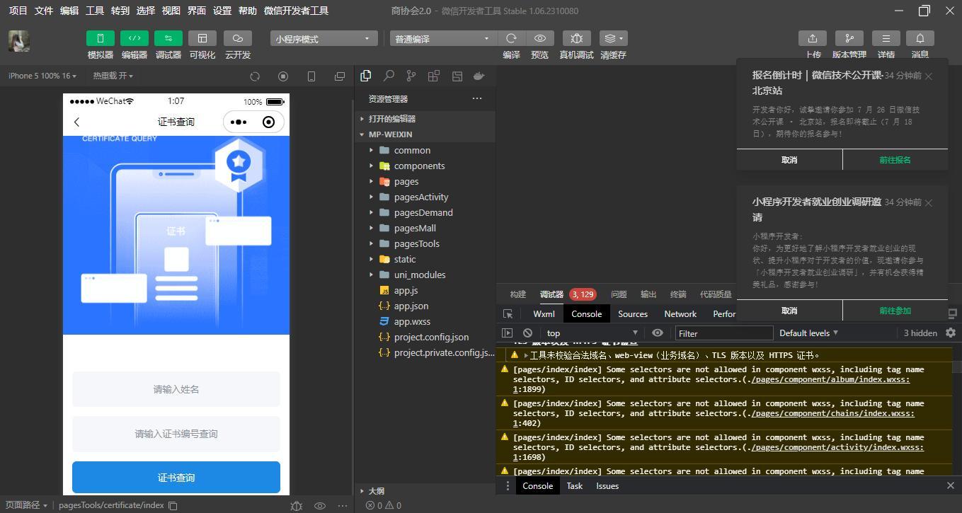This screenshot has height=513, width=962.
Task: Open the 可视化 visual editor button
Action: tap(202, 38)
